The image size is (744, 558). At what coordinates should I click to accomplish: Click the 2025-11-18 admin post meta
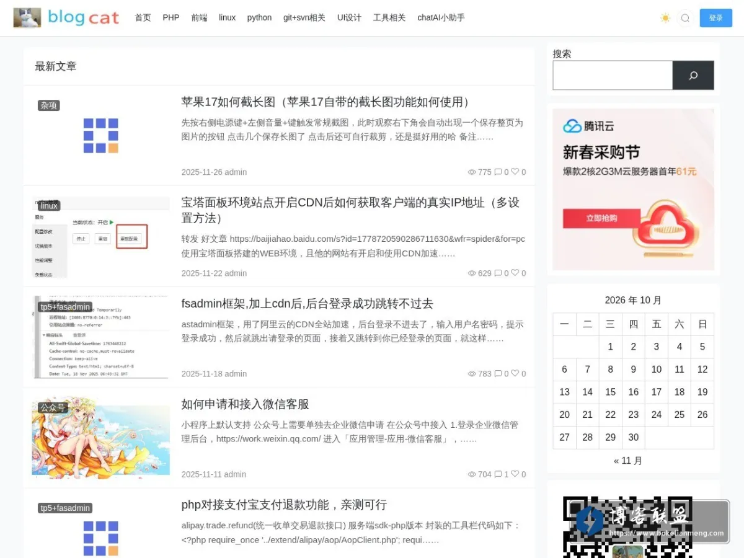click(214, 374)
